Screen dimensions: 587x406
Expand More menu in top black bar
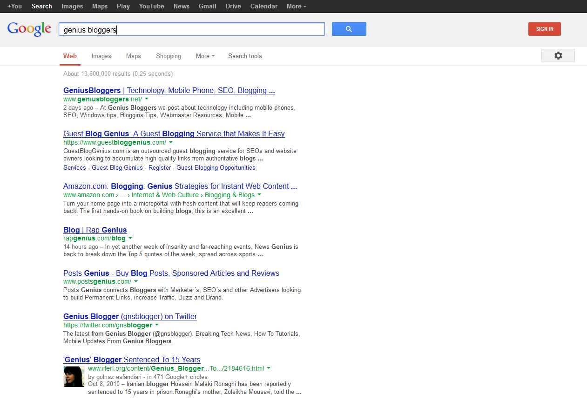point(297,6)
